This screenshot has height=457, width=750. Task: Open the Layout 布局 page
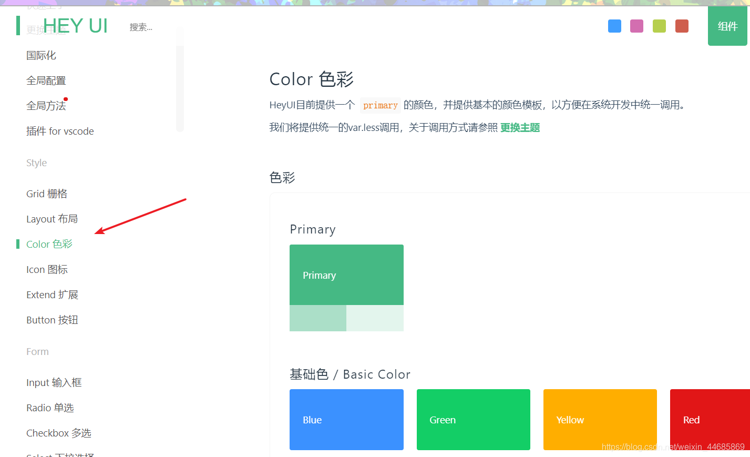point(52,218)
